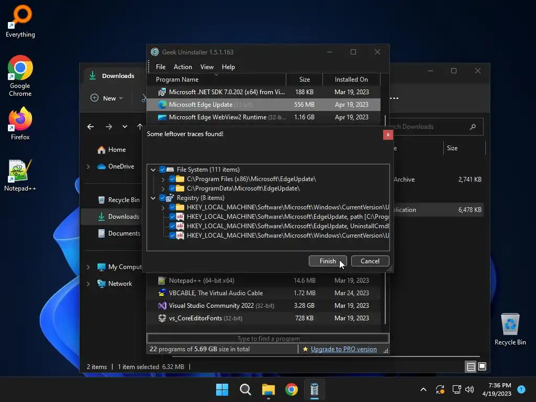Switch Explorer to large thumbnails view icon
This screenshot has height=402, width=536.
[x=482, y=367]
